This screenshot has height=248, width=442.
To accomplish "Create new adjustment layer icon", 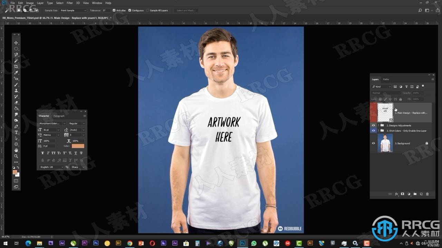I will tap(409, 194).
